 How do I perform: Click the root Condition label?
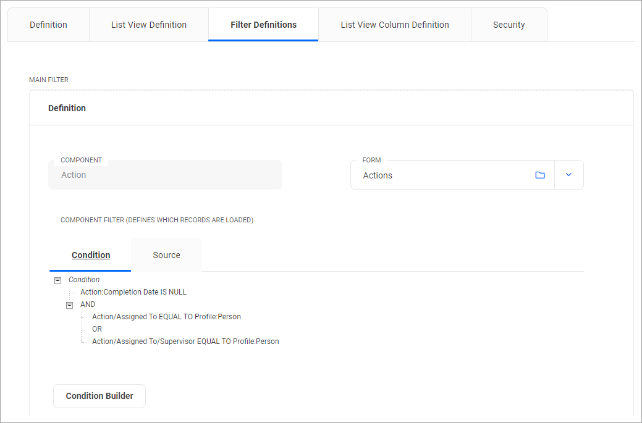click(x=84, y=280)
